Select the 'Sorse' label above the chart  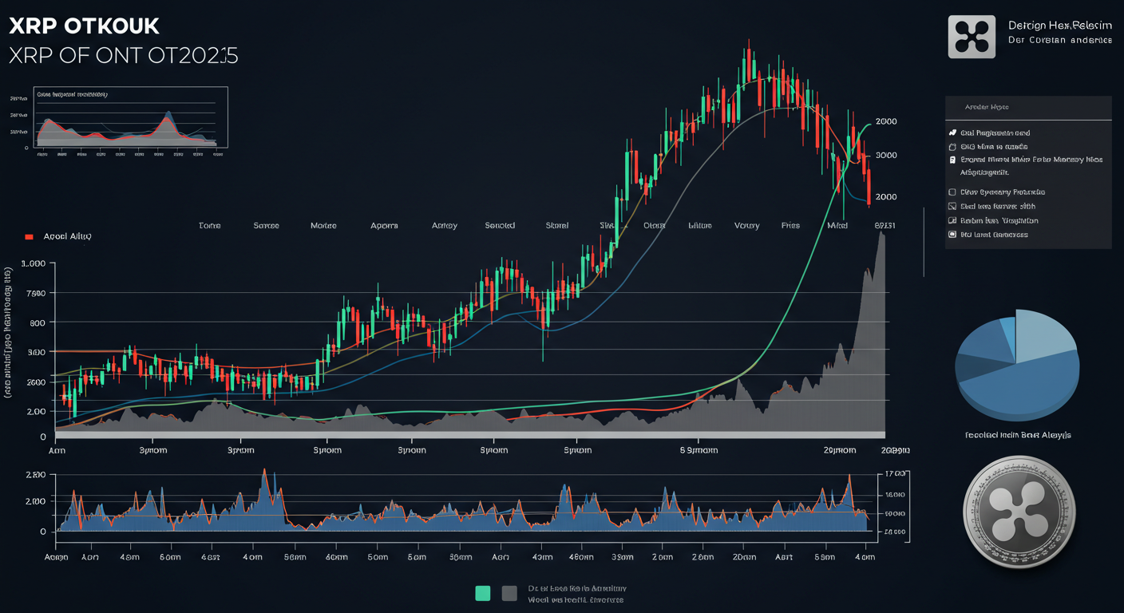coord(266,226)
